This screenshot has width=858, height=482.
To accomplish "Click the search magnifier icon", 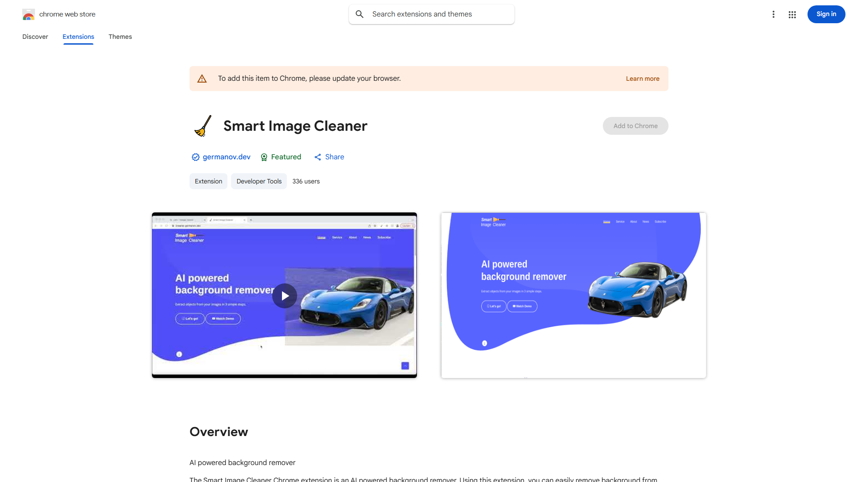I will pyautogui.click(x=360, y=14).
